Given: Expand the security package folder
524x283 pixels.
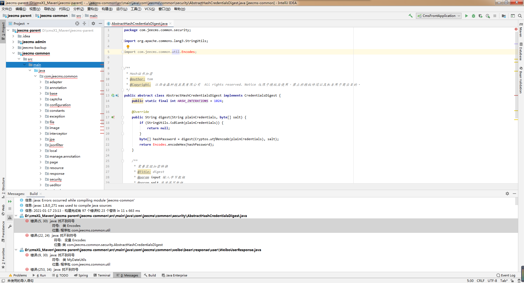Looking at the screenshot, I should pos(40,179).
